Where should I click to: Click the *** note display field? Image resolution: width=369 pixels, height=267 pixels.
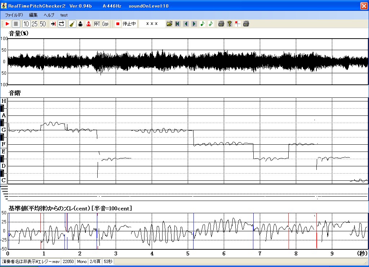[152, 24]
